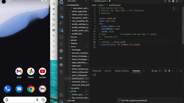This screenshot has height=103, width=184.
Task: Open home_login.yaml file
Action: pyautogui.click(x=79, y=12)
